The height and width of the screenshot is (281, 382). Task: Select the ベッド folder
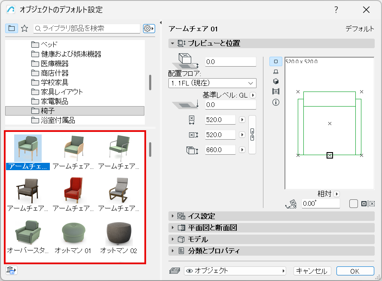(44, 44)
